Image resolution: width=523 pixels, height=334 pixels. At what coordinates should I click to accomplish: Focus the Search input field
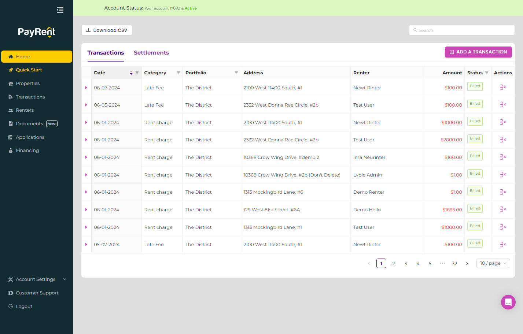462,30
